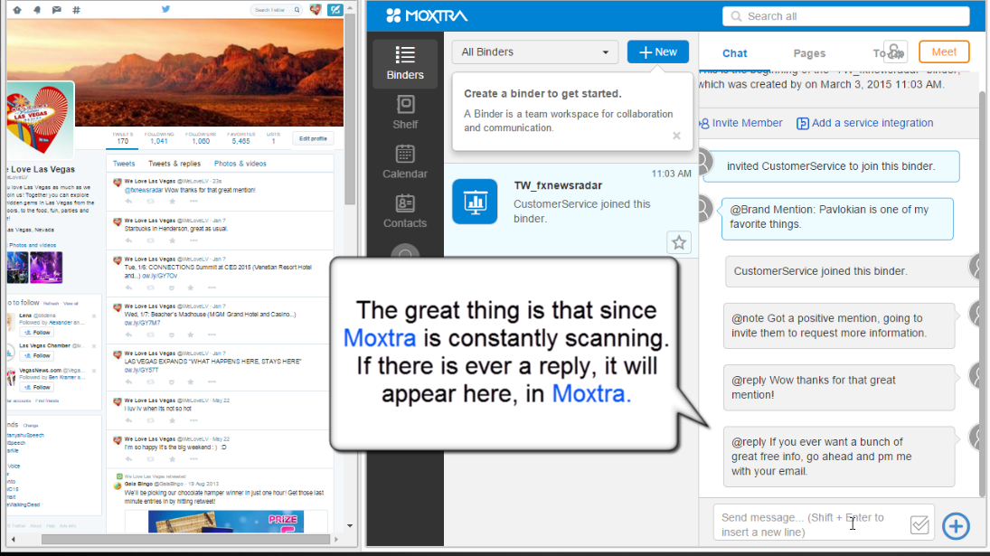Viewport: 990px width, 556px height.
Task: Create a new binder with New button
Action: point(658,52)
